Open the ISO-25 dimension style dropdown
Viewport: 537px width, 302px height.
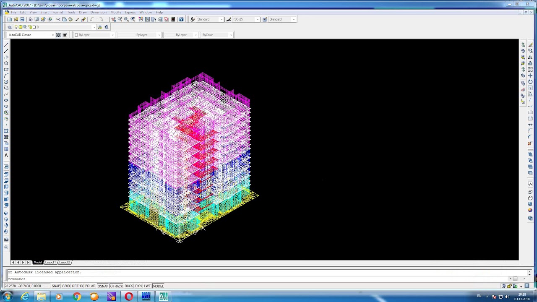coord(246,19)
